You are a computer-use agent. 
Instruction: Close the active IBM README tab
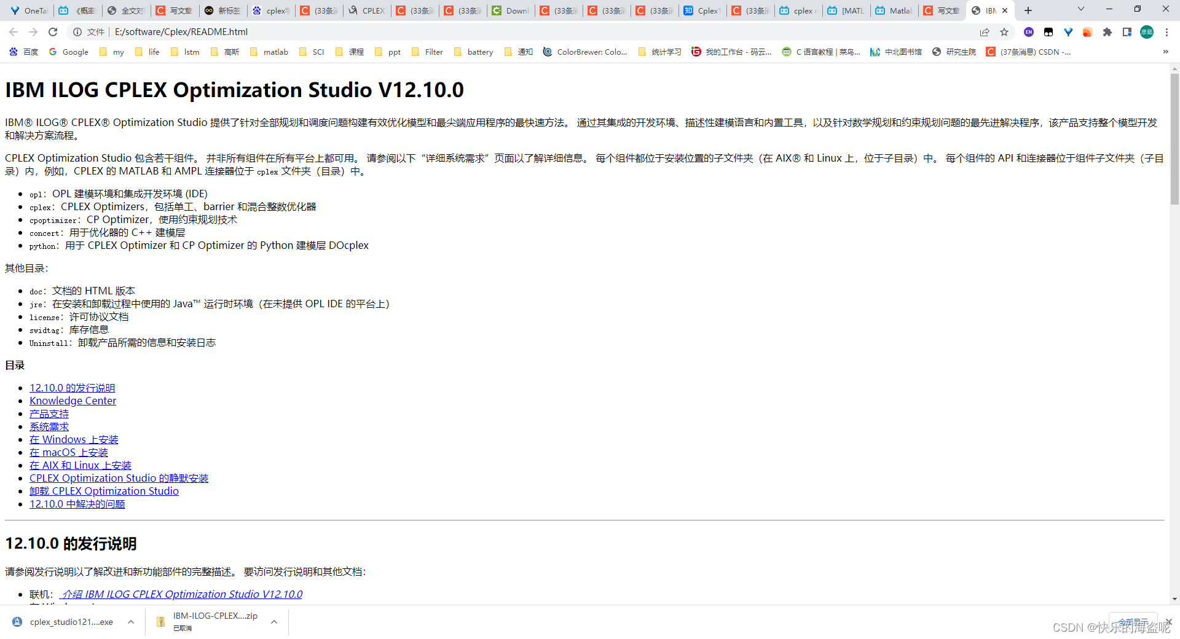pyautogui.click(x=1005, y=10)
